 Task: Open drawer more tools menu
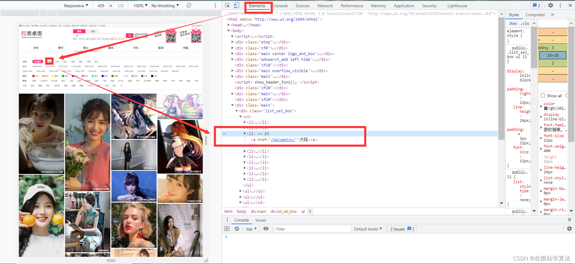[227, 220]
